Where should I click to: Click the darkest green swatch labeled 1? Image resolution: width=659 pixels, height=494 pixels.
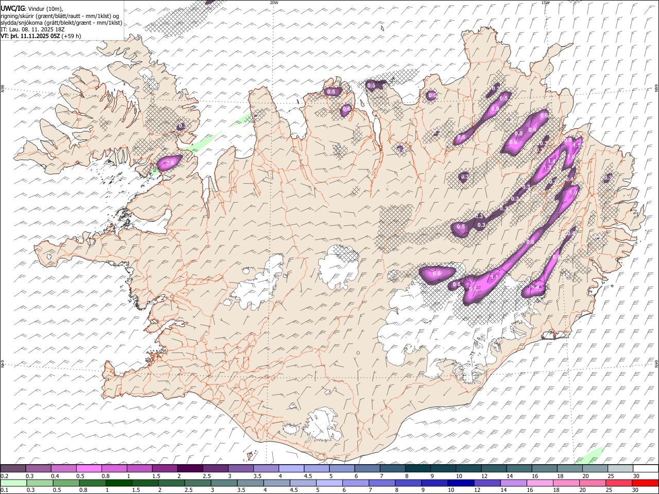[x=118, y=483]
